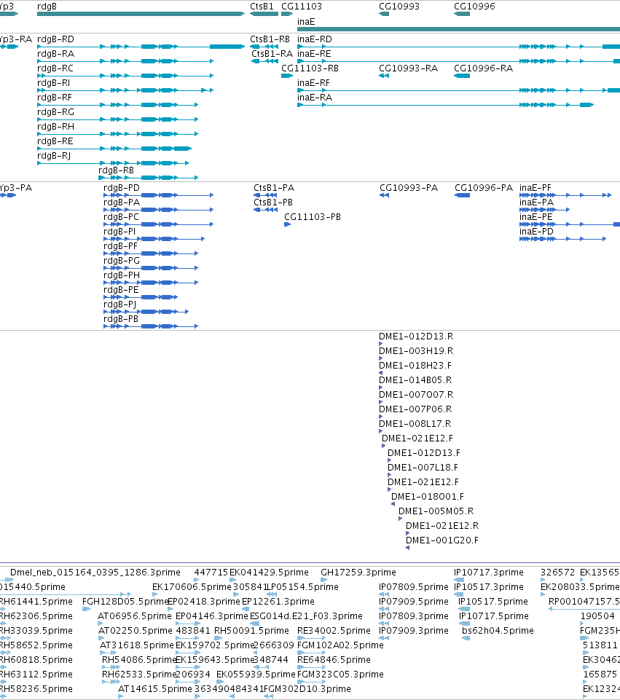Select the CG10996 gene feature
Image resolution: width=620 pixels, height=700 pixels.
(462, 14)
